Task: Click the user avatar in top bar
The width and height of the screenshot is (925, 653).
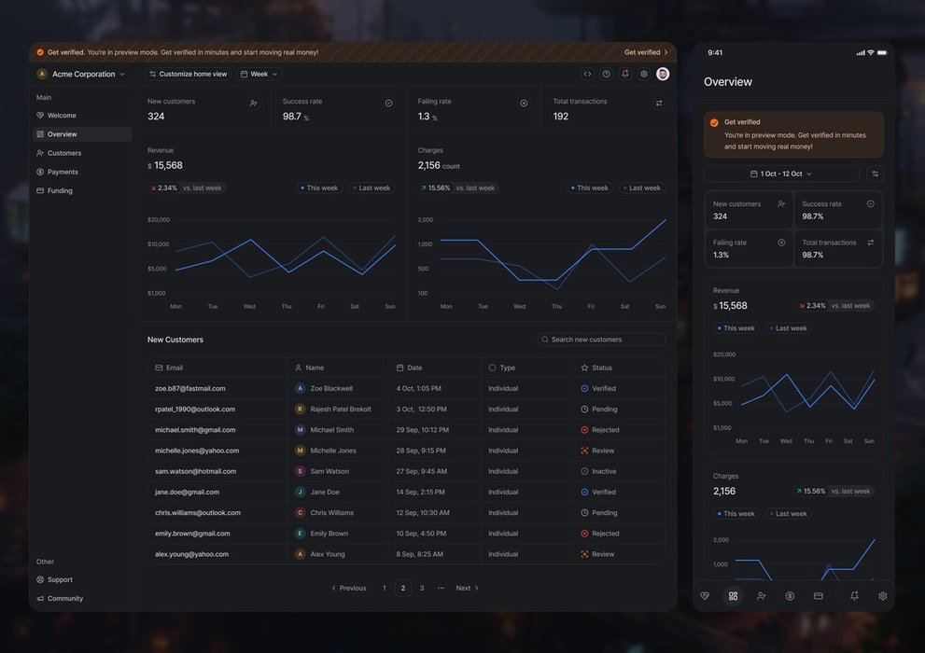Action: tap(663, 74)
